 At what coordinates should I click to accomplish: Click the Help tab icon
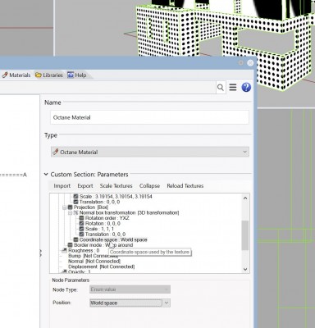[71, 75]
